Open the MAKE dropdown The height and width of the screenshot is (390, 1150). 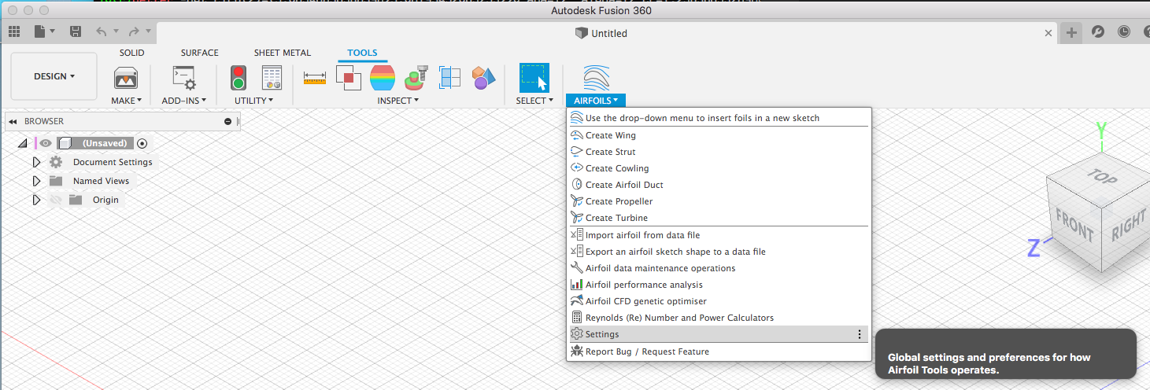pyautogui.click(x=126, y=101)
